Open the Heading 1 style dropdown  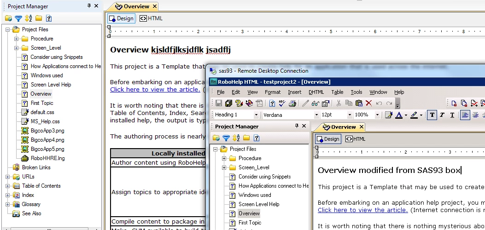256,115
